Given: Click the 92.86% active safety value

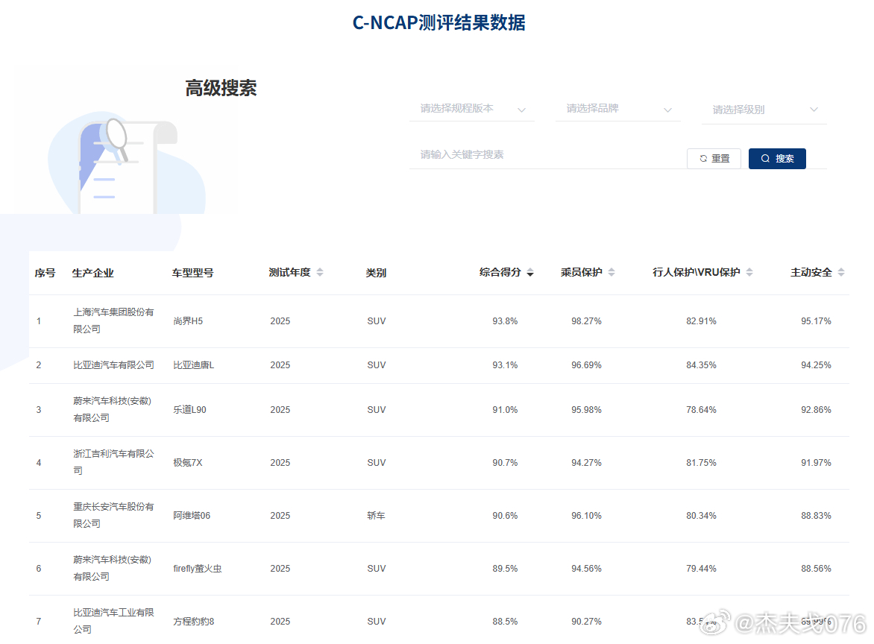Looking at the screenshot, I should (816, 410).
